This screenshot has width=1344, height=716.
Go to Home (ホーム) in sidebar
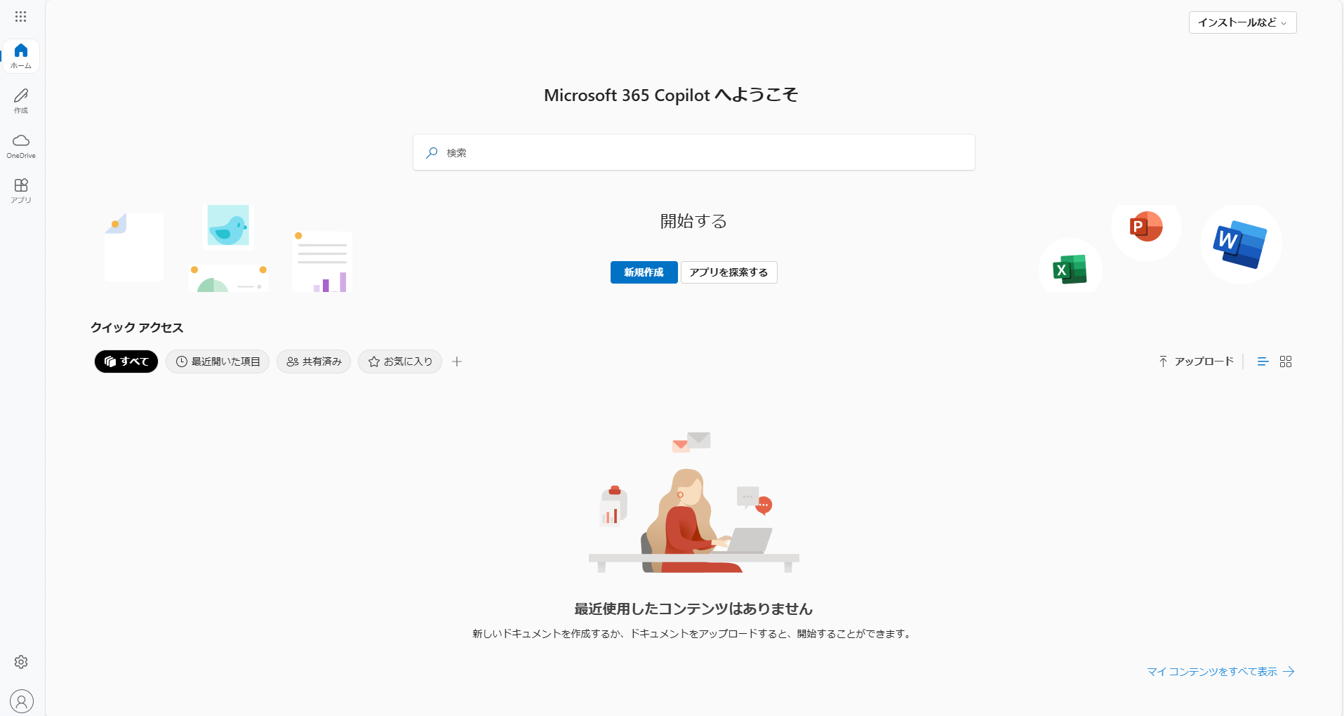tap(21, 56)
